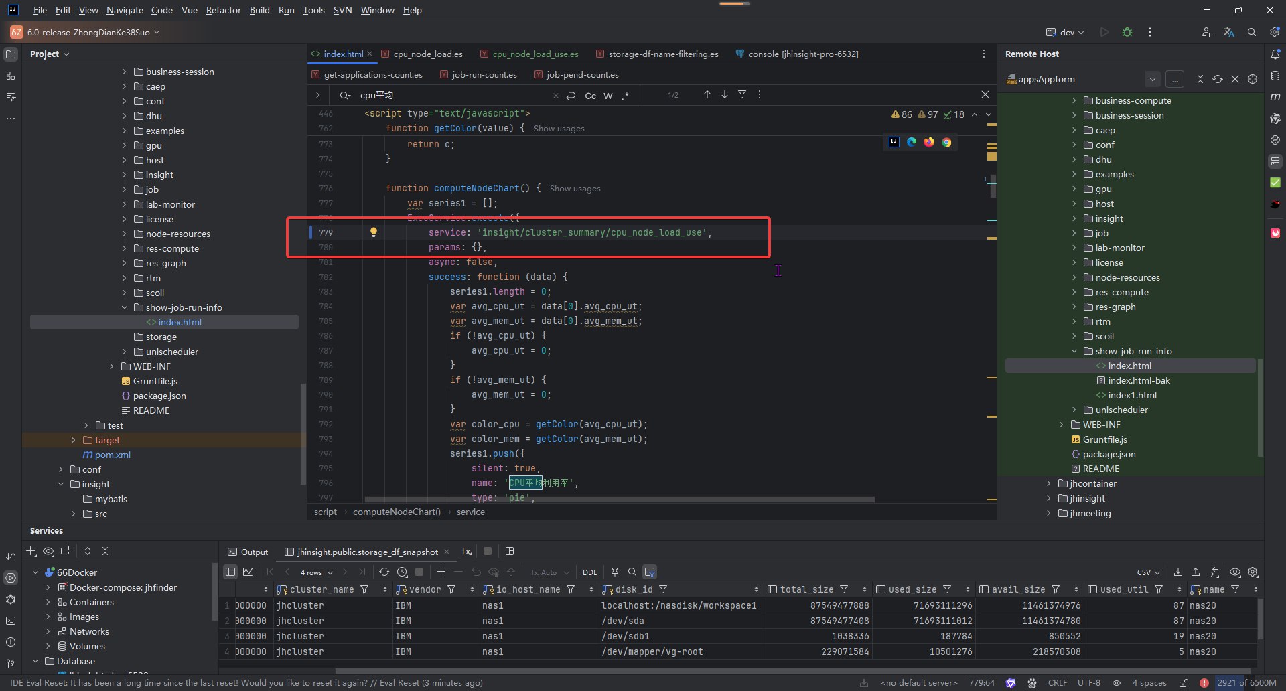Switch to the Output tab
1286x691 pixels.
[248, 552]
